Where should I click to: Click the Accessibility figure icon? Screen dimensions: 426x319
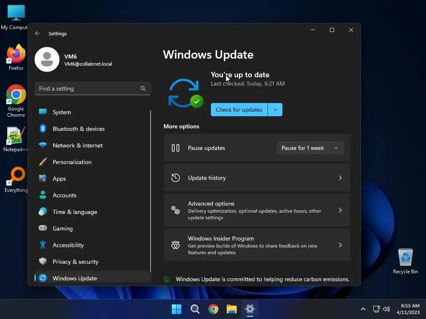[x=43, y=245]
